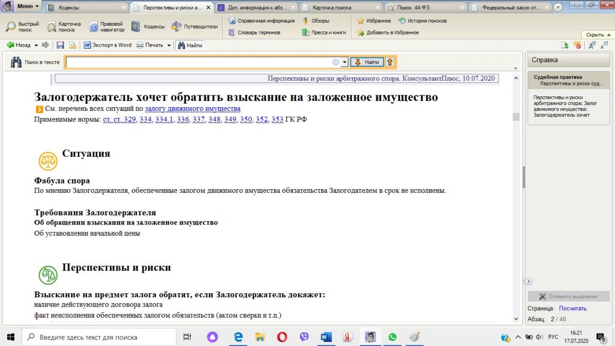Increase font size with the A+ icon
Screen dimensions: 615x346
pos(591,45)
